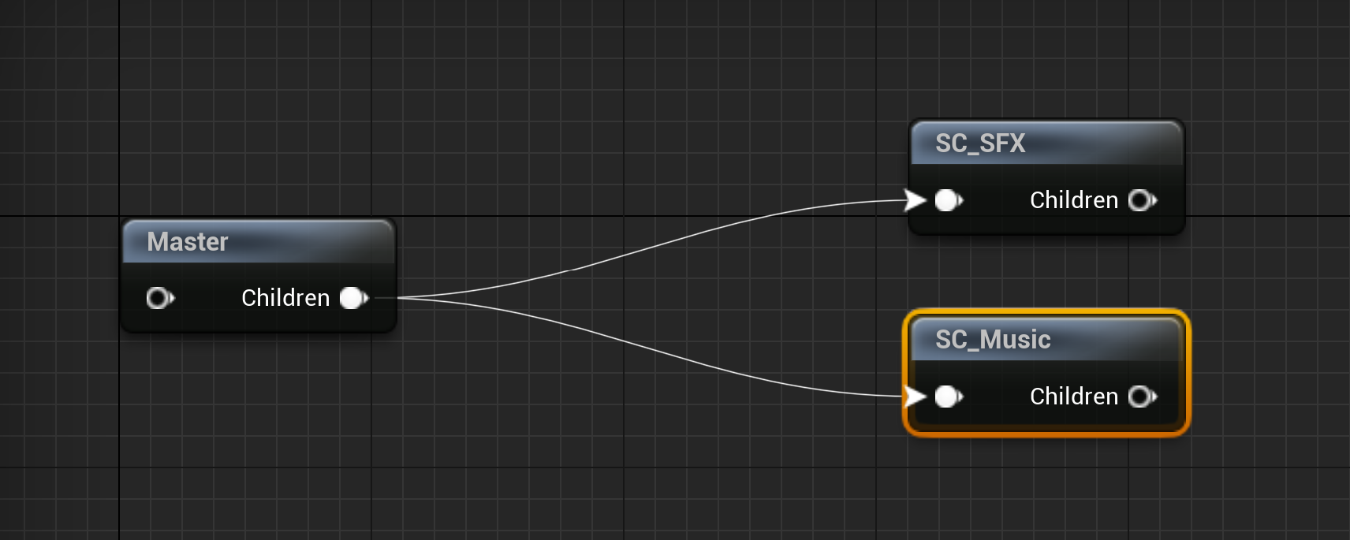Click the Master node's Children output pin
1350x540 pixels.
pyautogui.click(x=354, y=298)
